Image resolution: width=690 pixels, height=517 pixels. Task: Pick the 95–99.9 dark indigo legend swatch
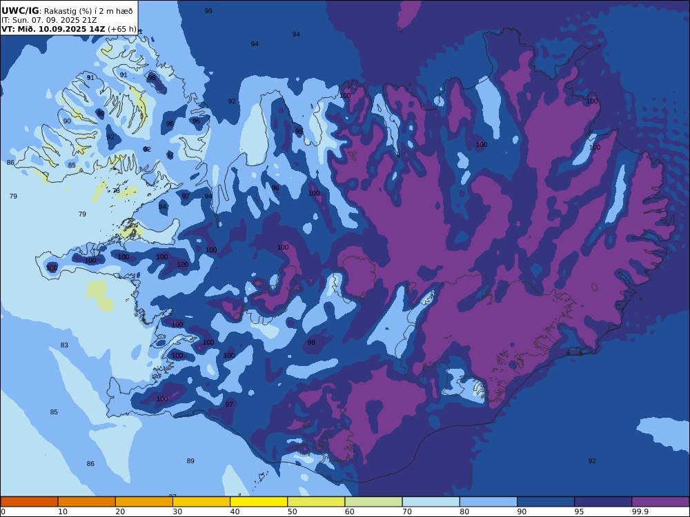(x=603, y=502)
